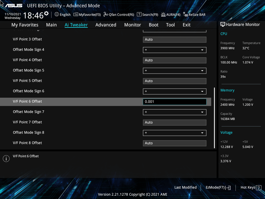
Task: Toggle ReSize BAR icon
Action: click(186, 15)
